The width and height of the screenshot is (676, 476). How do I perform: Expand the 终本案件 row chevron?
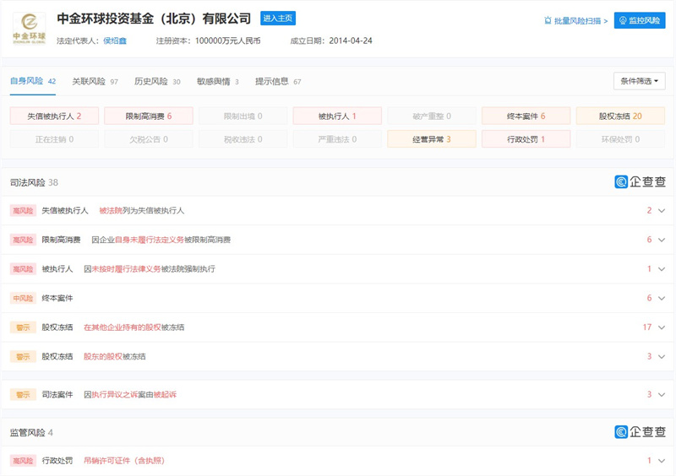[x=662, y=298]
